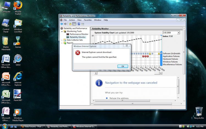Screen dimensions: 206x129
Task: Click the webpage pane horizontal scrollbar thumb
Action: [122, 101]
